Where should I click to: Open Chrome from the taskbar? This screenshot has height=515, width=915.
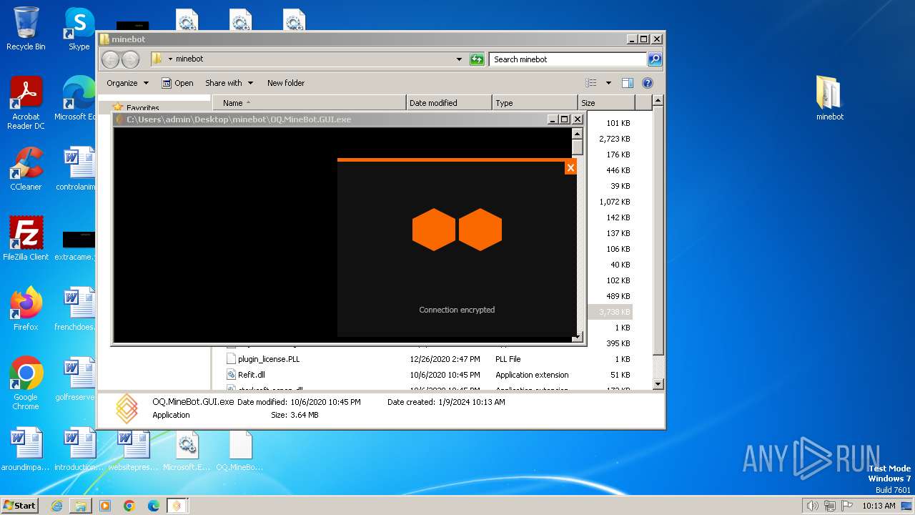click(129, 506)
